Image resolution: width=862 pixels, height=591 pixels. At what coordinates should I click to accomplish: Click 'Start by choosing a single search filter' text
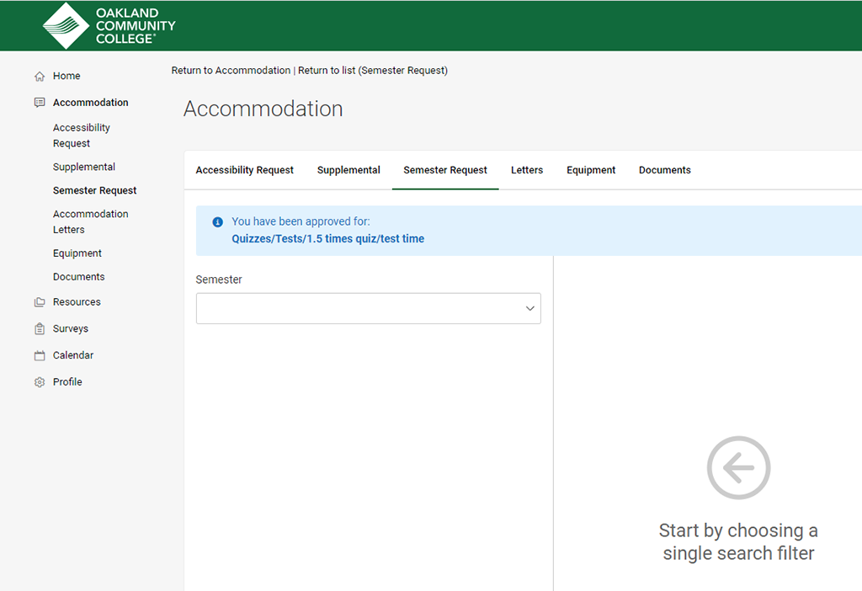pos(738,542)
